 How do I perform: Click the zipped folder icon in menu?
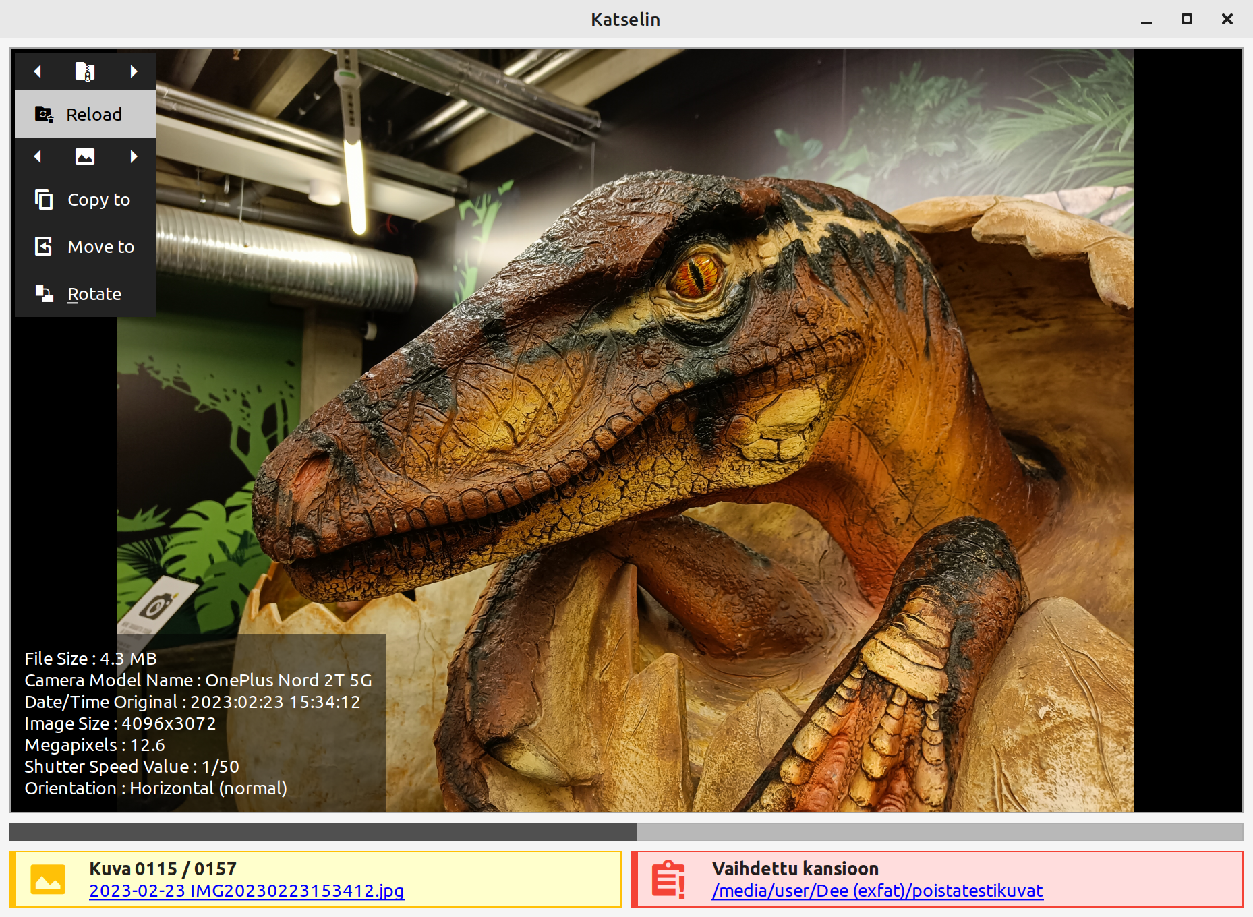[85, 71]
